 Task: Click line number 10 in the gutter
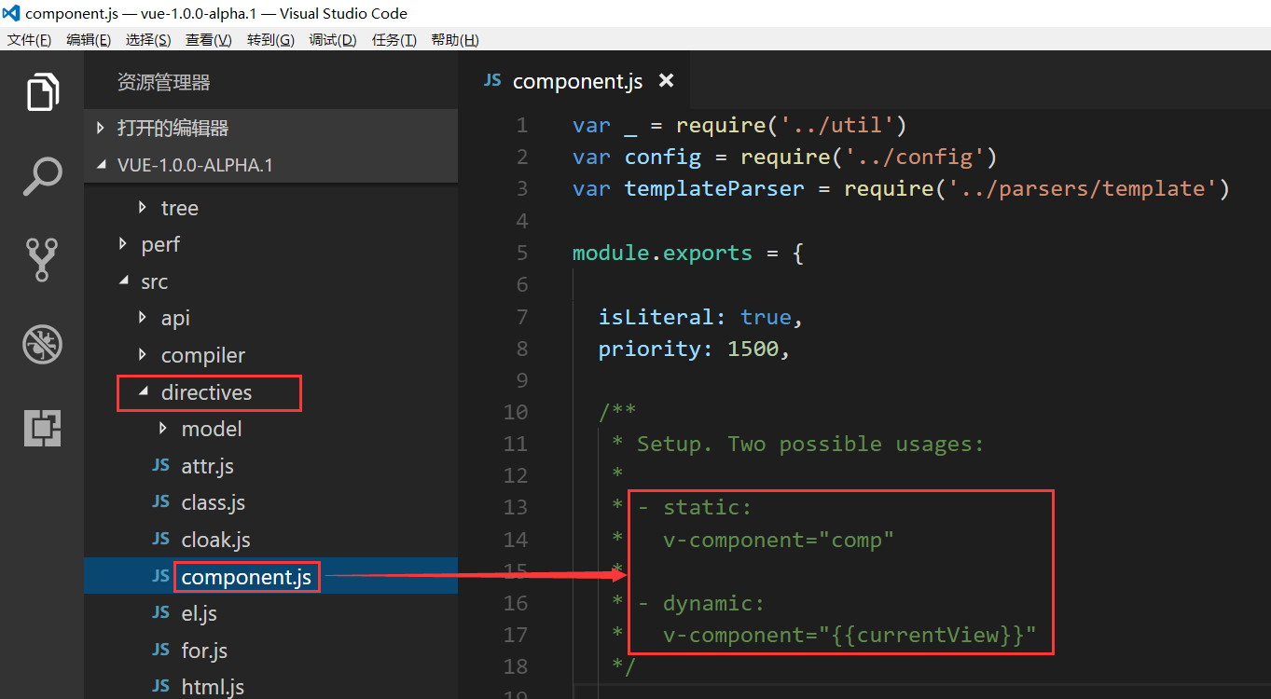coord(515,412)
